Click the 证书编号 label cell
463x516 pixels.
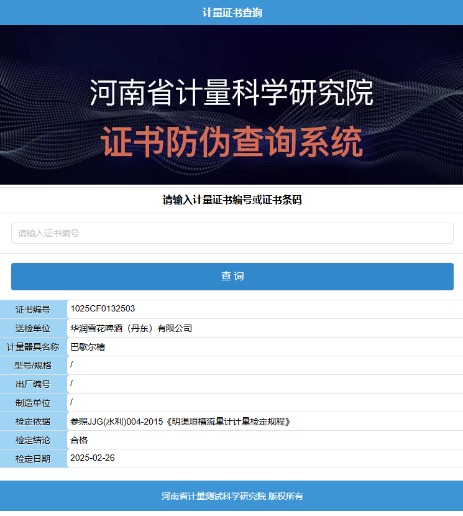(x=33, y=310)
